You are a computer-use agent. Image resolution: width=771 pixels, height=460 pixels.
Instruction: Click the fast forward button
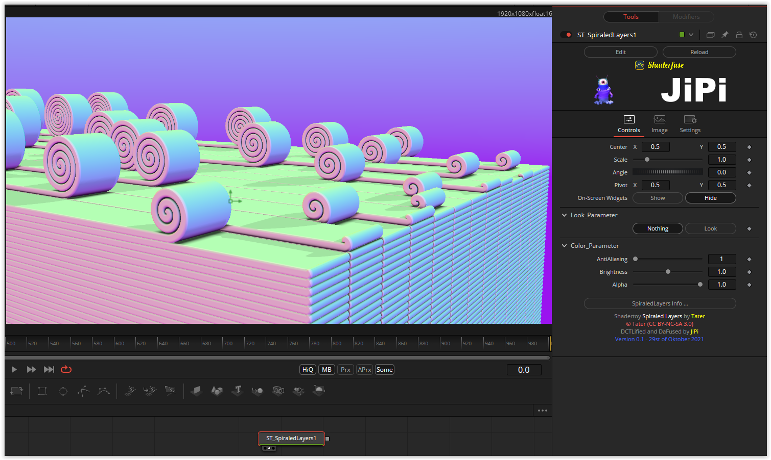point(31,369)
